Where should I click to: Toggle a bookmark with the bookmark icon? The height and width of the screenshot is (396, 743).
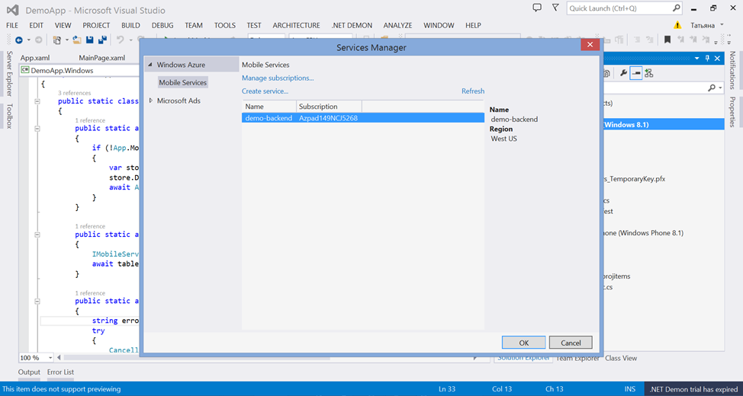tap(667, 40)
